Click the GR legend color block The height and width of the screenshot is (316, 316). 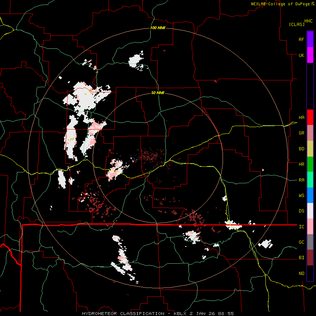[x=310, y=133]
